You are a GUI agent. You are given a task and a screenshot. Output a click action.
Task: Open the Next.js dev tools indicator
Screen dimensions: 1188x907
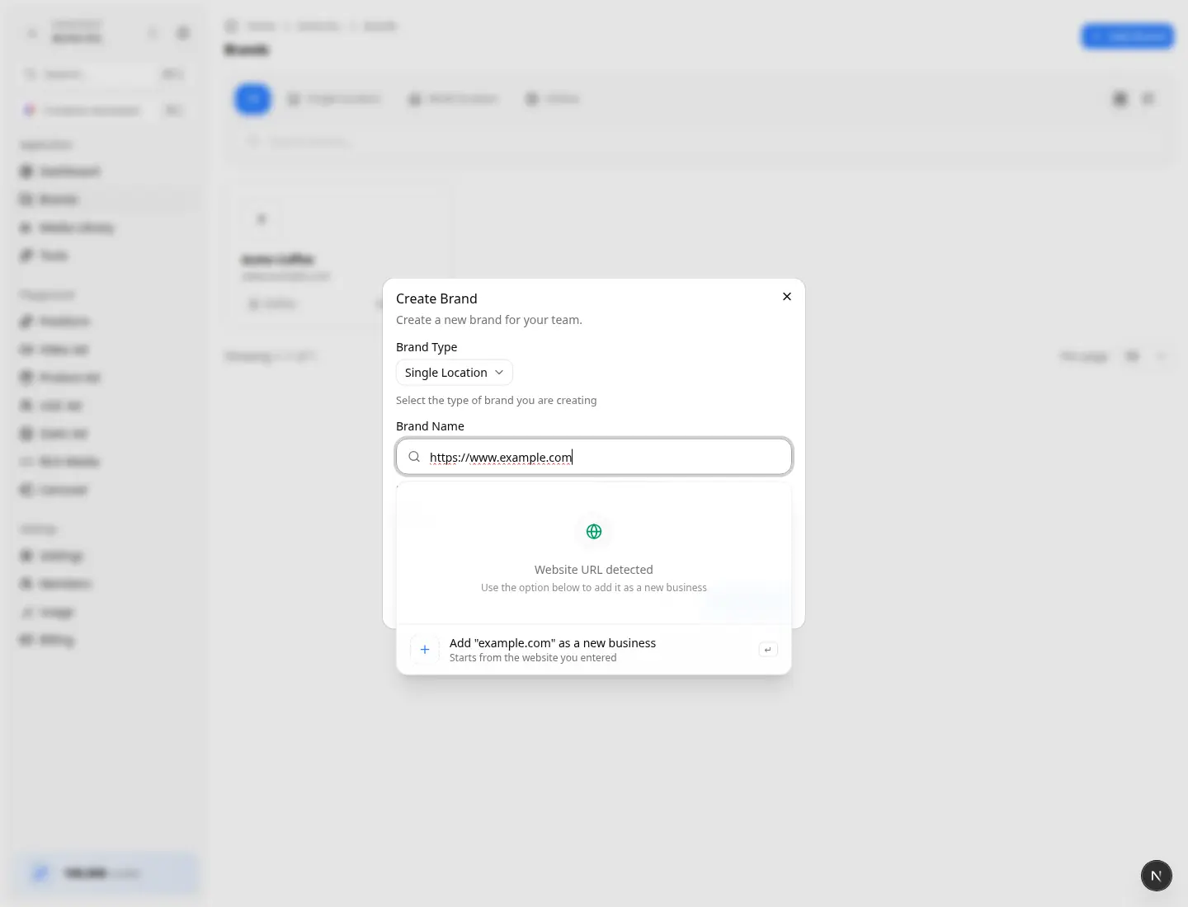pos(1157,876)
